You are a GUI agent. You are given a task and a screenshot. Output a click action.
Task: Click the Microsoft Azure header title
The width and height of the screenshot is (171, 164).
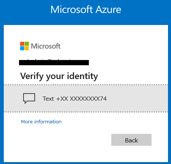(86, 9)
